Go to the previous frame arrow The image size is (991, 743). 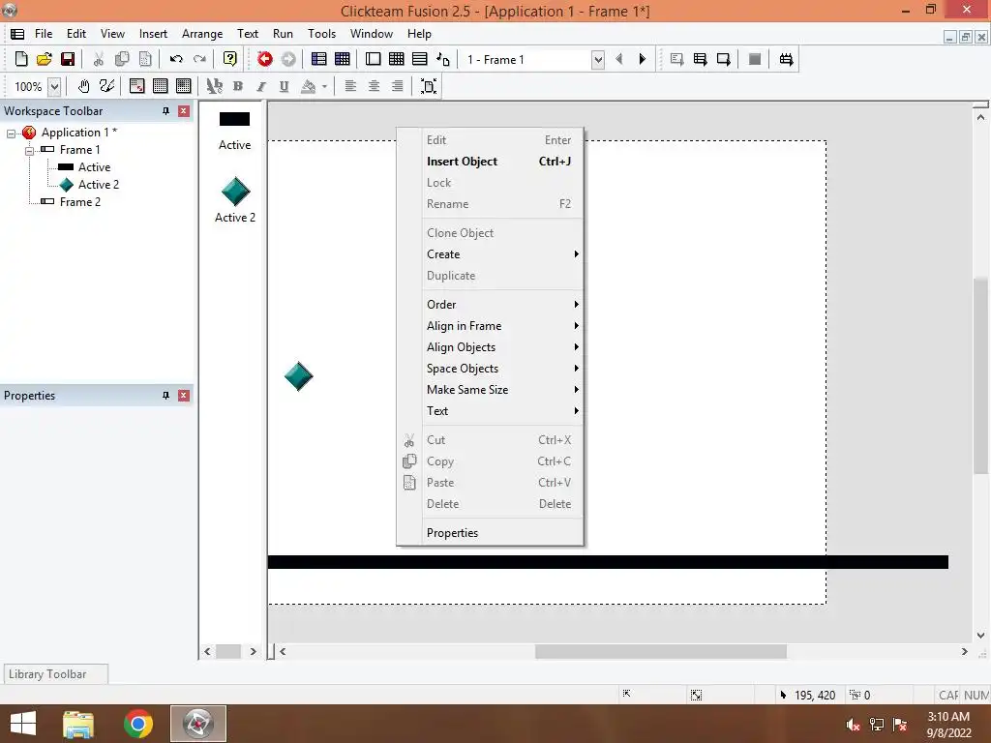(619, 59)
